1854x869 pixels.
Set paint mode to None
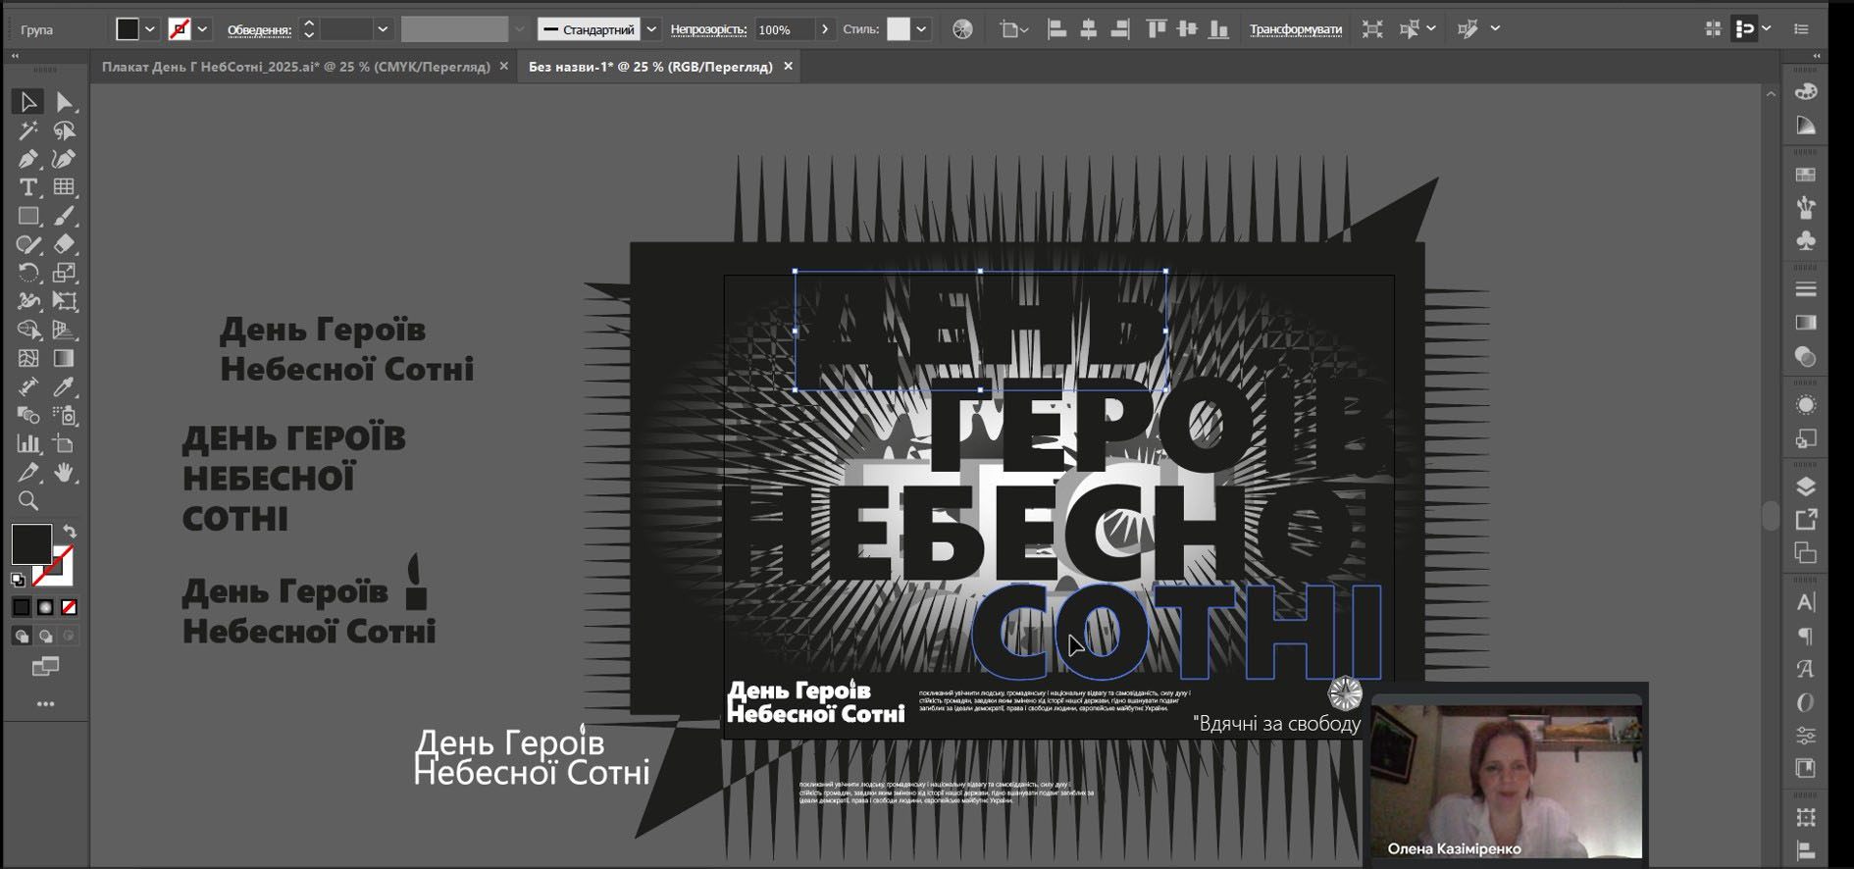click(x=69, y=608)
